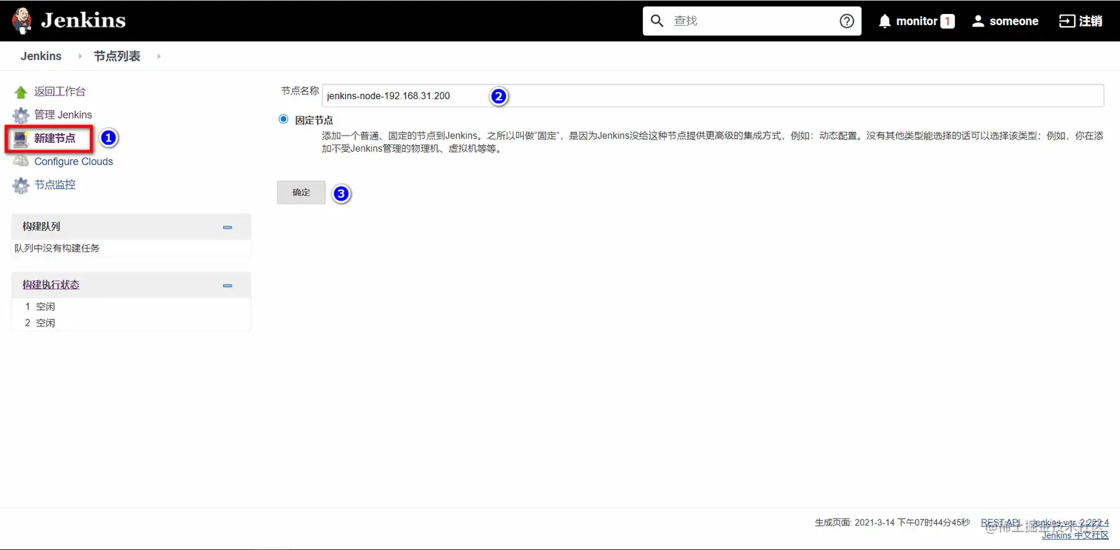The height and width of the screenshot is (550, 1120).
Task: Open the 返回工作台 link
Action: tap(60, 92)
